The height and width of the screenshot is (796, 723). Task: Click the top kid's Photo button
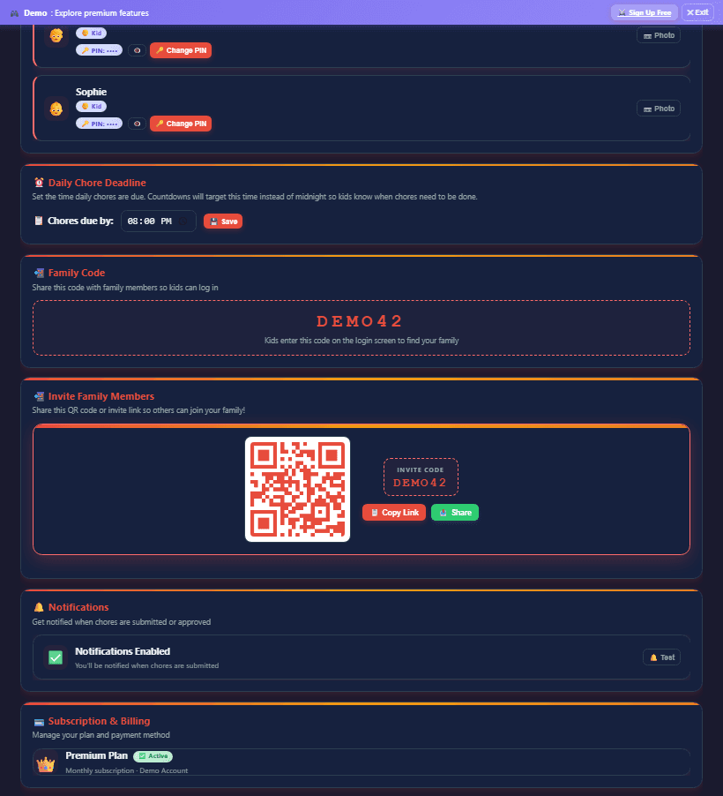659,35
